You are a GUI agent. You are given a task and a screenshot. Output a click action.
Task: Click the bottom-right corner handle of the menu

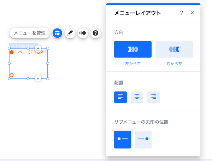pos(48,79)
